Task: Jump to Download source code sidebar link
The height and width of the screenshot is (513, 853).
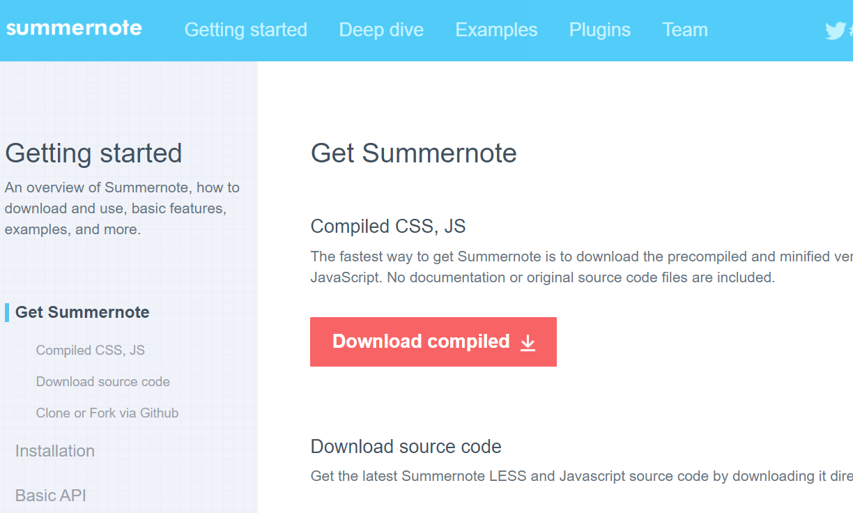Action: [103, 382]
